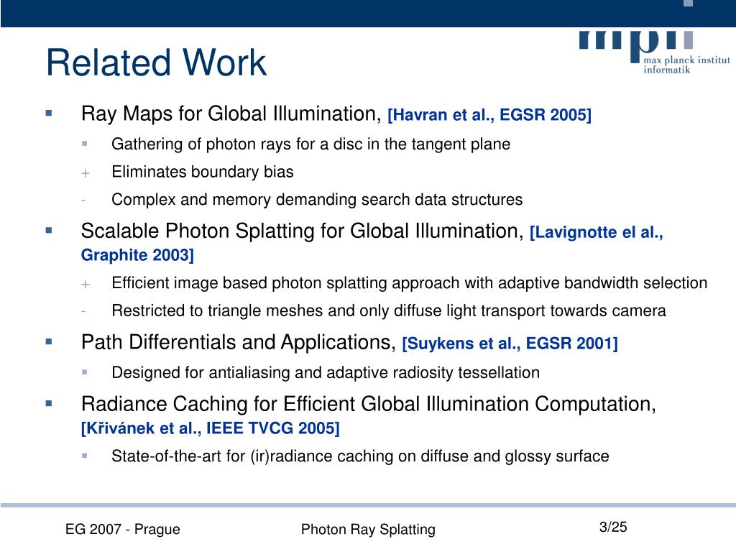Viewport: 736px width, 552px height.
Task: Click the 'Graphite 2003]' citation text
Action: [137, 255]
